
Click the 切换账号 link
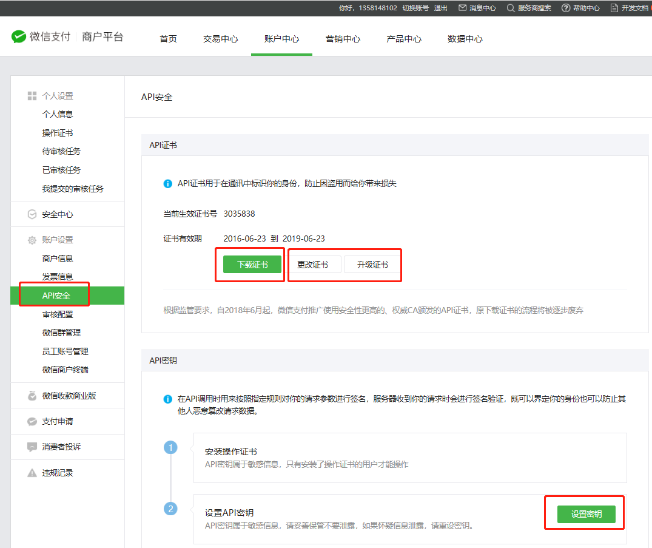point(415,8)
